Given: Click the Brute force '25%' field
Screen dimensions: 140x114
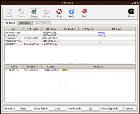Looking at the screenshot, I should (58, 108).
